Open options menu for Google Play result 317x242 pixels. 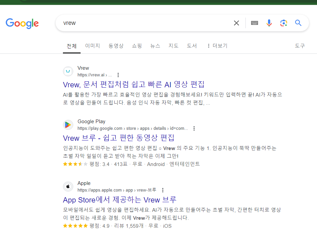(194, 128)
